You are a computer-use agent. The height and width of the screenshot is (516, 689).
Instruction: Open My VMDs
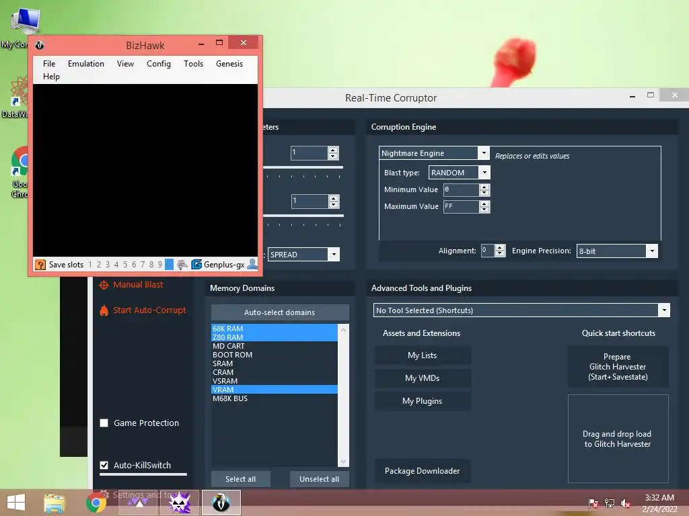pos(423,378)
